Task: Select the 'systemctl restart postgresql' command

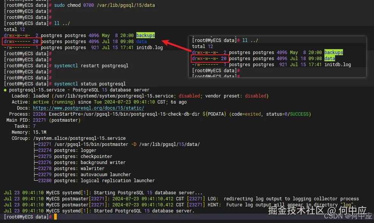Action: 91,65
